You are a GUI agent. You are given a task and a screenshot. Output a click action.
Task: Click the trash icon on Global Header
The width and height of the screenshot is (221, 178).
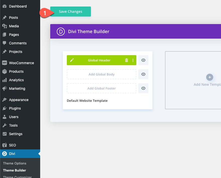tap(127, 60)
